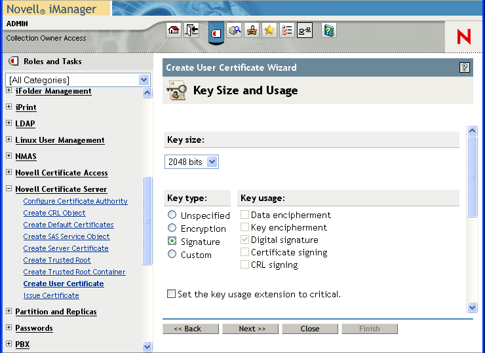Click the Close button in wizard
Image resolution: width=485 pixels, height=353 pixels.
tap(310, 329)
